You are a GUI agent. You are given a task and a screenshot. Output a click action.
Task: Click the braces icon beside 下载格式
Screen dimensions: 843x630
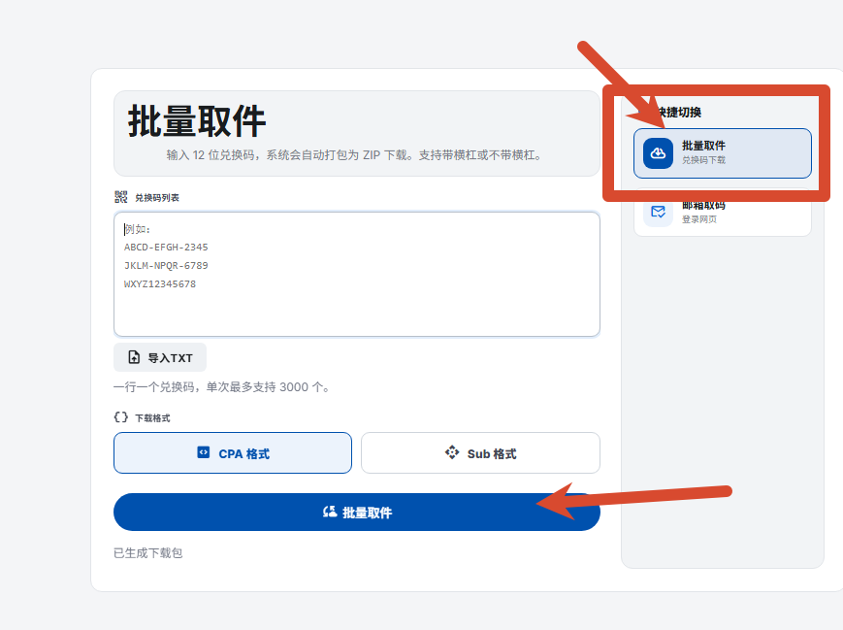pos(121,417)
